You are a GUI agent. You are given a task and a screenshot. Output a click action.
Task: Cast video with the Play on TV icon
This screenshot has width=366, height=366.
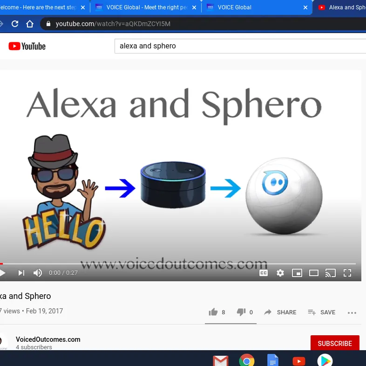(x=331, y=273)
